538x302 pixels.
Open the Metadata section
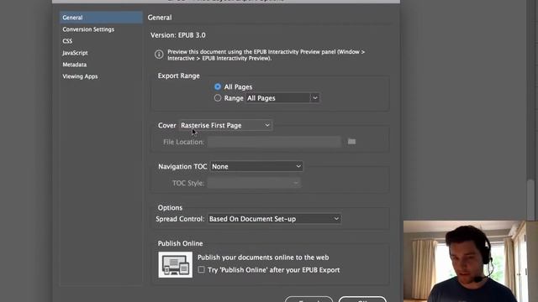(x=75, y=65)
